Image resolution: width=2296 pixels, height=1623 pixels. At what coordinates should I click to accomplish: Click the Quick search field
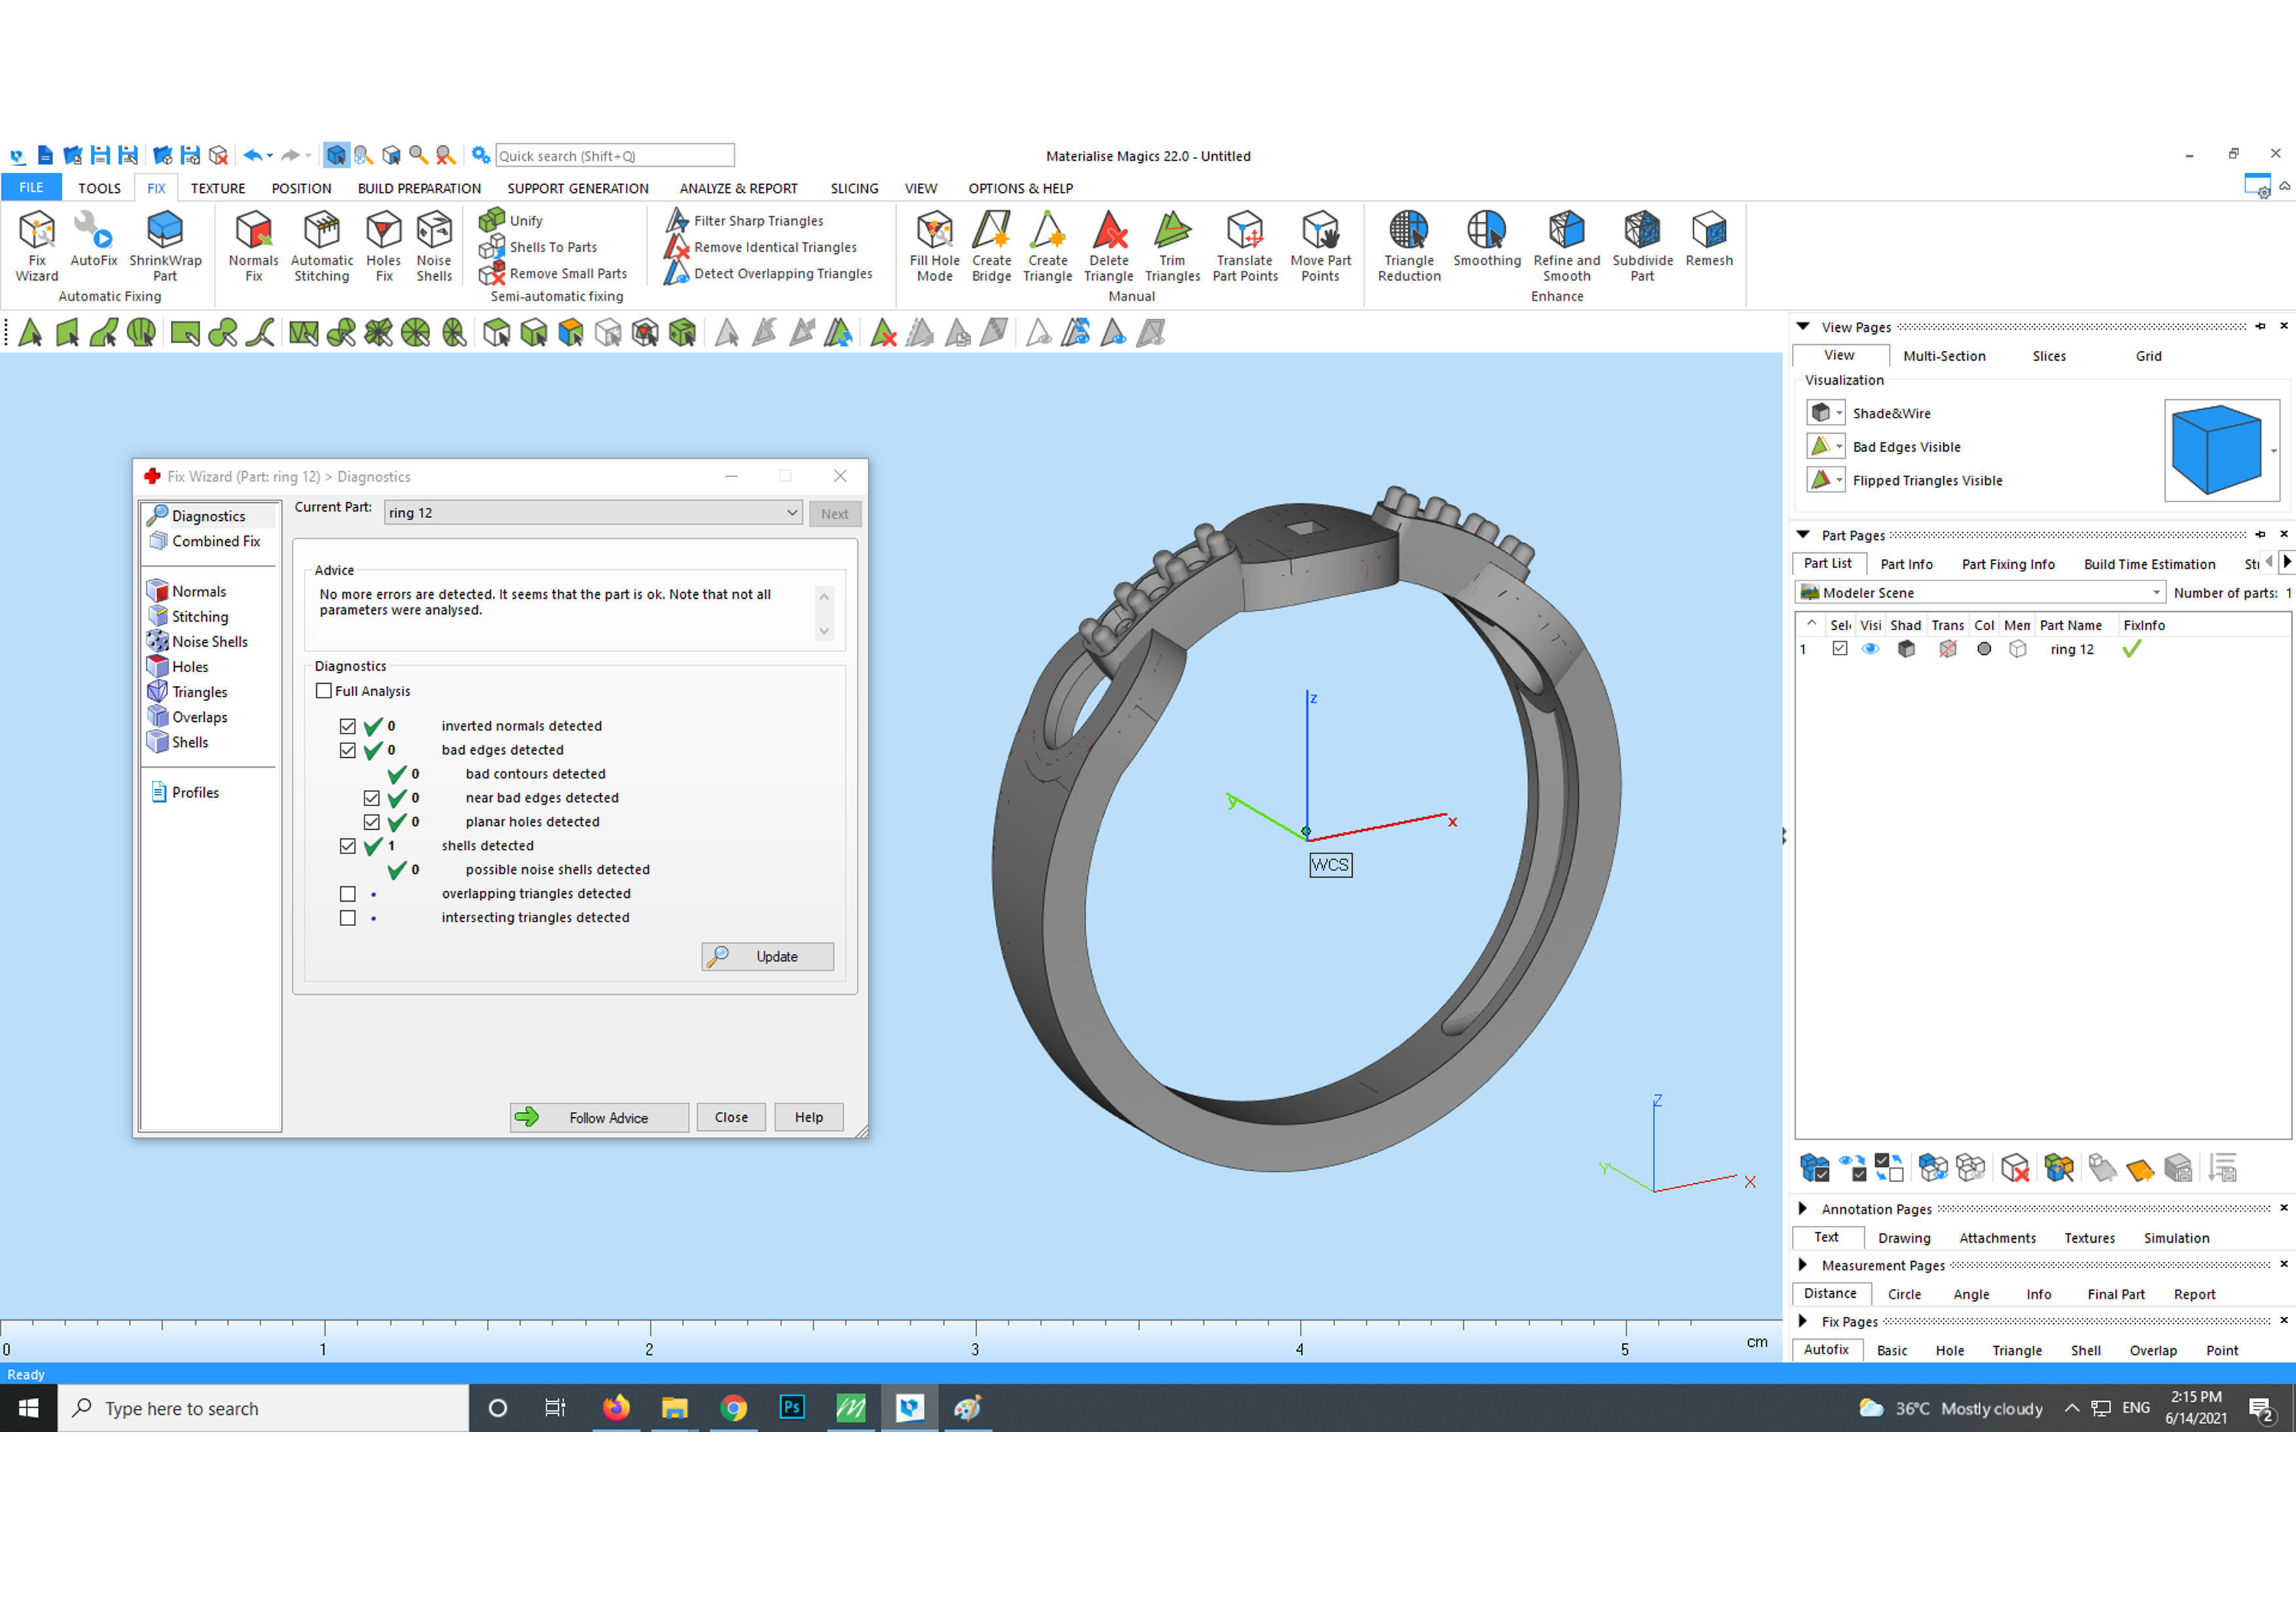(615, 156)
